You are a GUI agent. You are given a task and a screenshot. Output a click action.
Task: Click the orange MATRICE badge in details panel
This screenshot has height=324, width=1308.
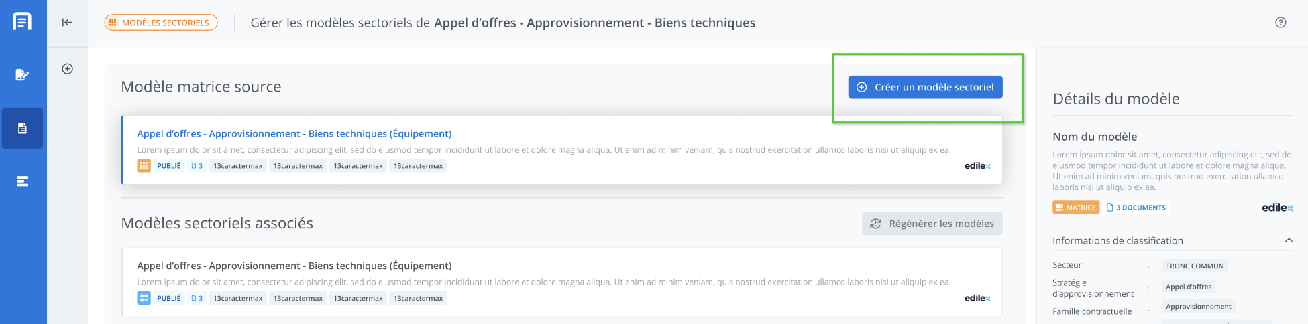pos(1076,208)
